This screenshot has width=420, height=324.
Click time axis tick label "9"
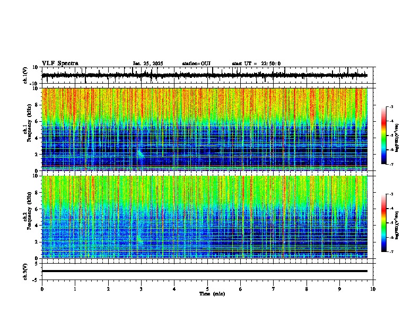(x=339, y=289)
